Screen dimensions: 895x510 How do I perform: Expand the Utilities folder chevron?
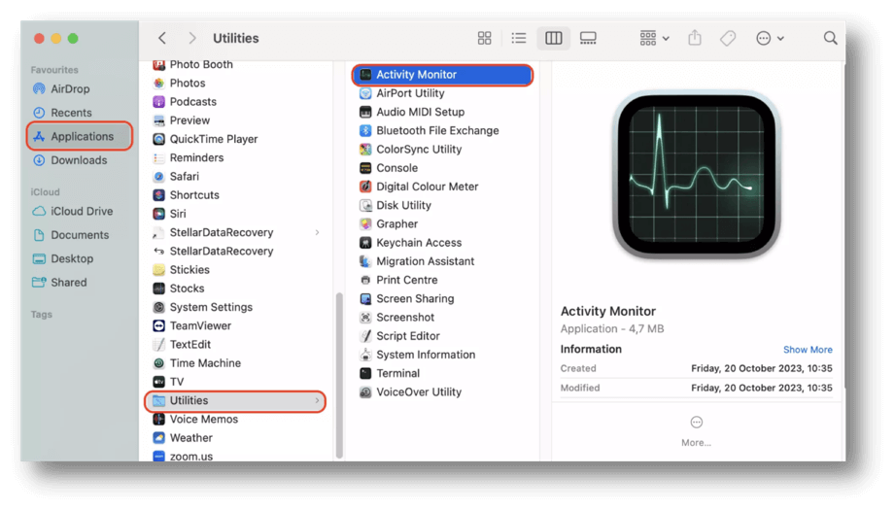pyautogui.click(x=317, y=400)
